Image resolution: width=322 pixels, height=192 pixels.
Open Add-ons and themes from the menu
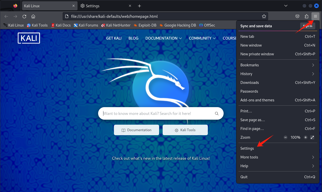278,100
